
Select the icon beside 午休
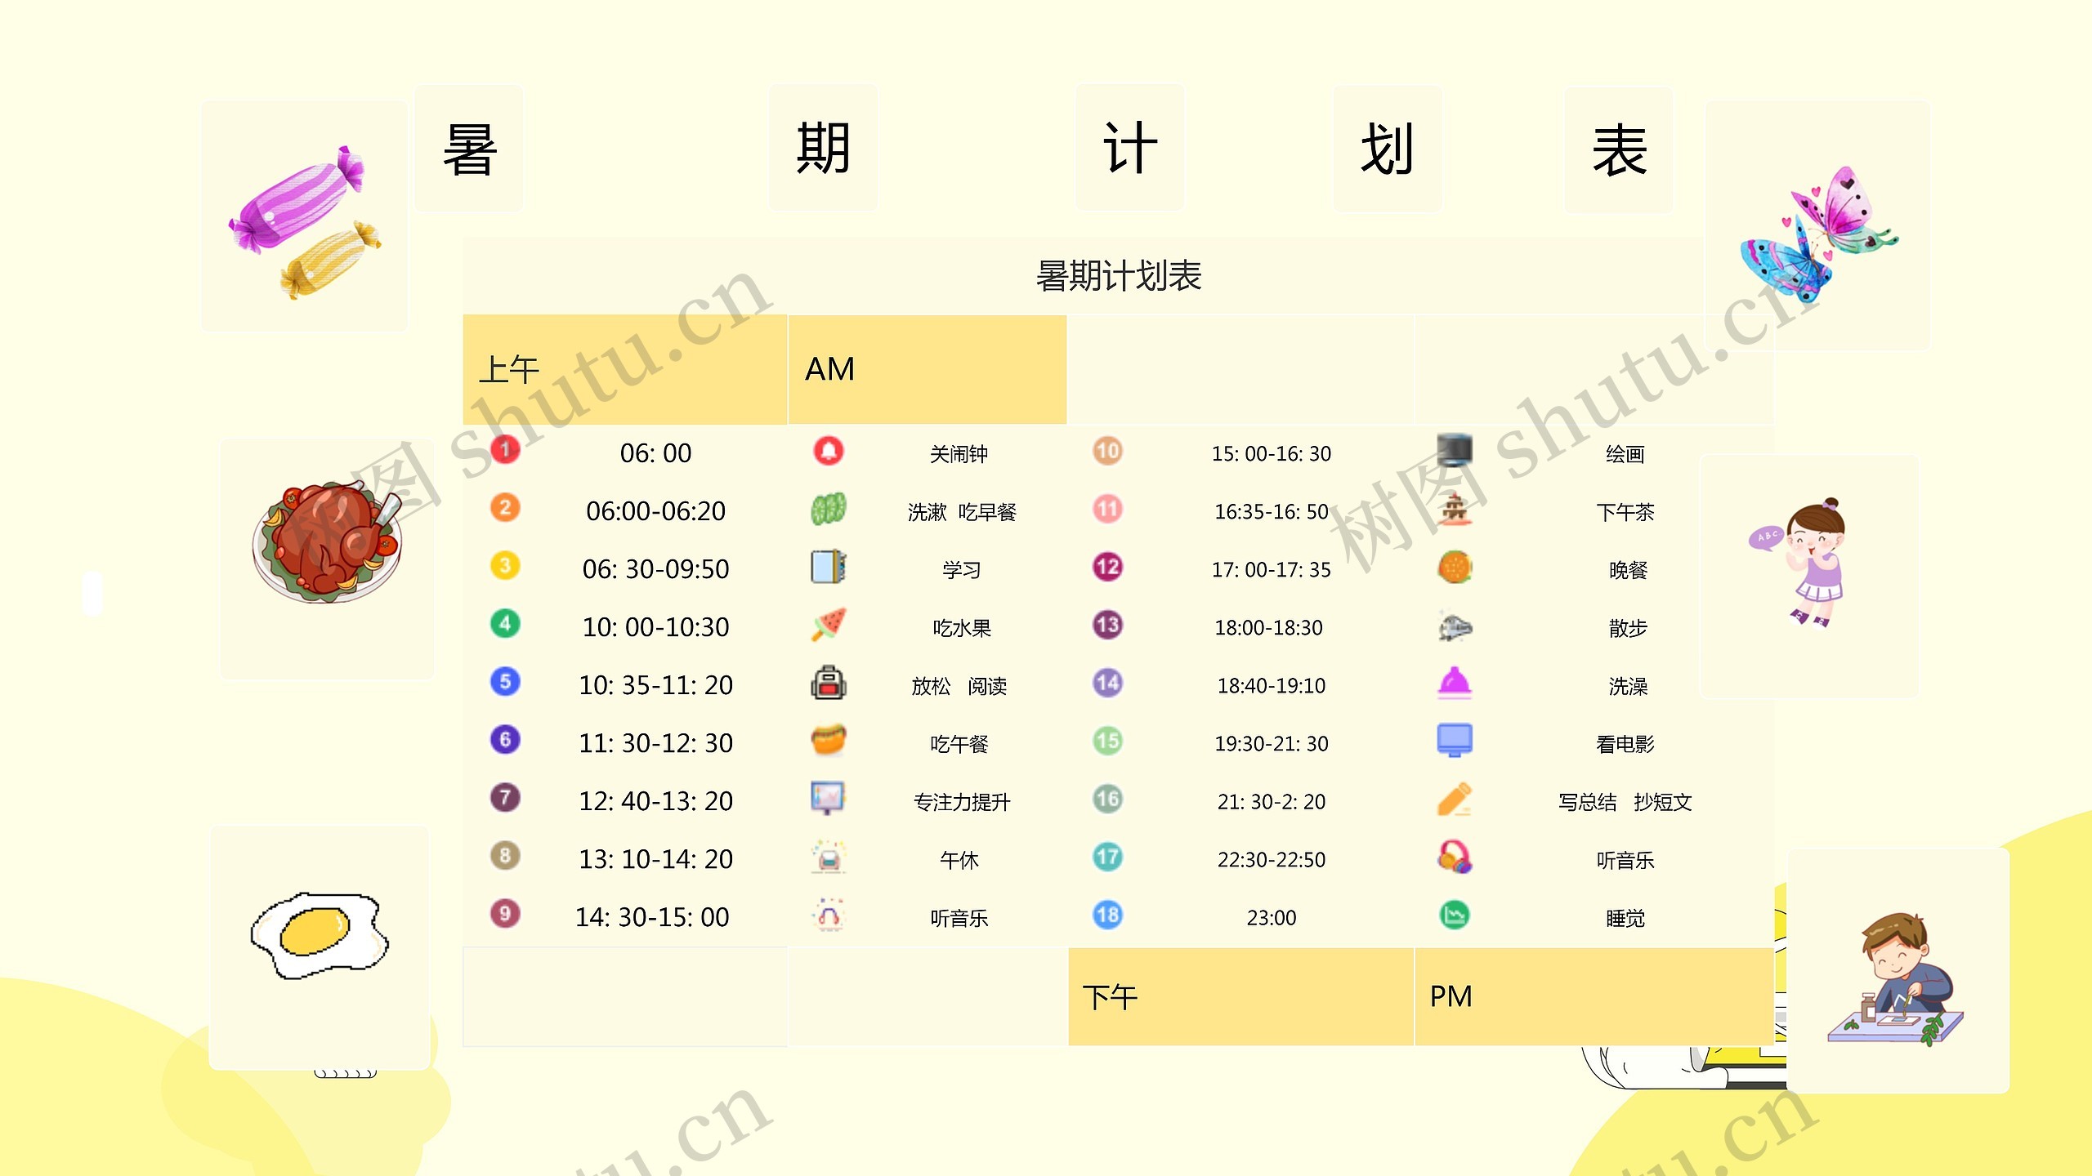pyautogui.click(x=829, y=857)
